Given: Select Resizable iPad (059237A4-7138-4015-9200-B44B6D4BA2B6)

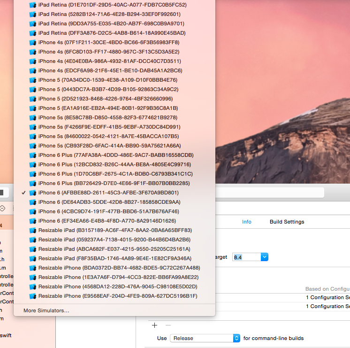Looking at the screenshot, I should 114,240.
